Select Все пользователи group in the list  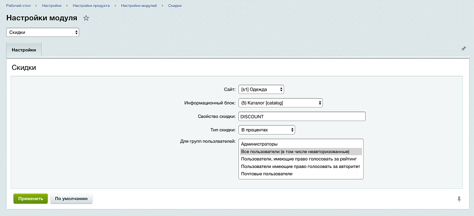click(x=295, y=152)
